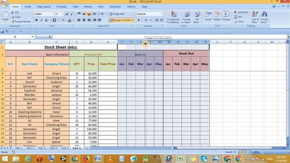Click the Orientation text angle icon
The width and height of the screenshot is (290, 163).
click(95, 14)
